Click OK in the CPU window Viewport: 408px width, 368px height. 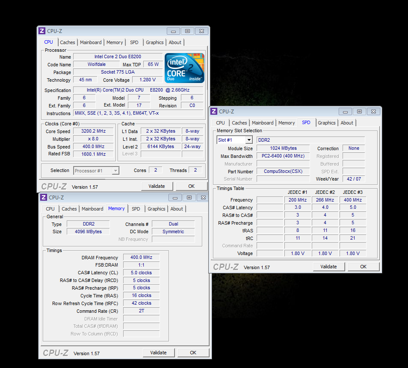[191, 186]
